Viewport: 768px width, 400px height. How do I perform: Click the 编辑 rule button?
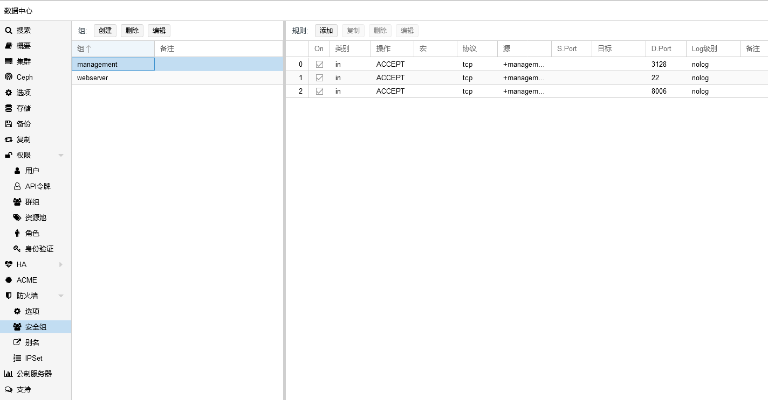coord(407,31)
